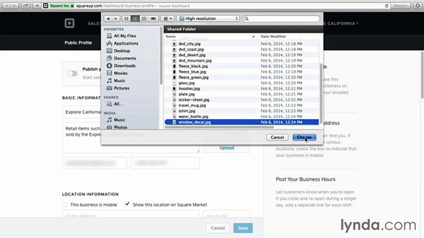Open Movies in the sidebar
This screenshot has width=424, height=238.
121,73
